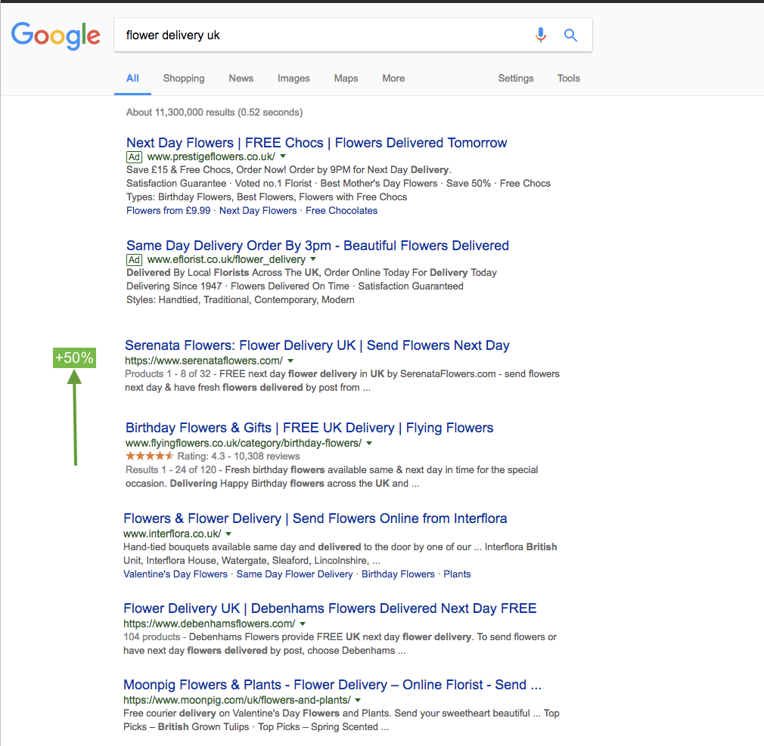Expand the More menu
Screen dimensions: 764x746
pyautogui.click(x=393, y=79)
